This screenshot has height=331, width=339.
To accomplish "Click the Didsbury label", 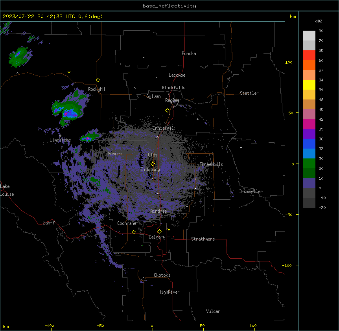I will (151, 169).
